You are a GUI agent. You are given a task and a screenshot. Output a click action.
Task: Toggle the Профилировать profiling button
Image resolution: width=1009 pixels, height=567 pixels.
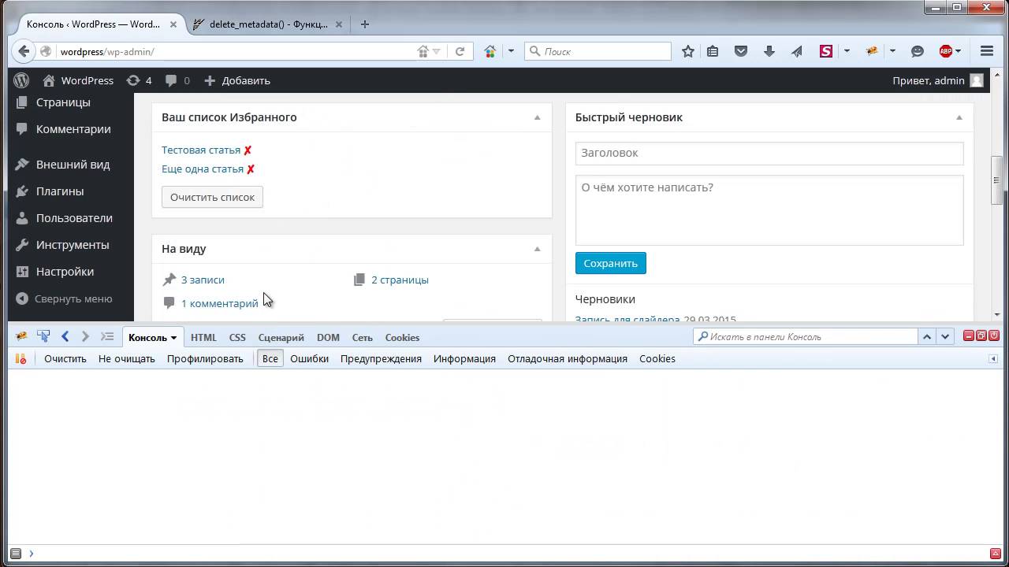[205, 358]
